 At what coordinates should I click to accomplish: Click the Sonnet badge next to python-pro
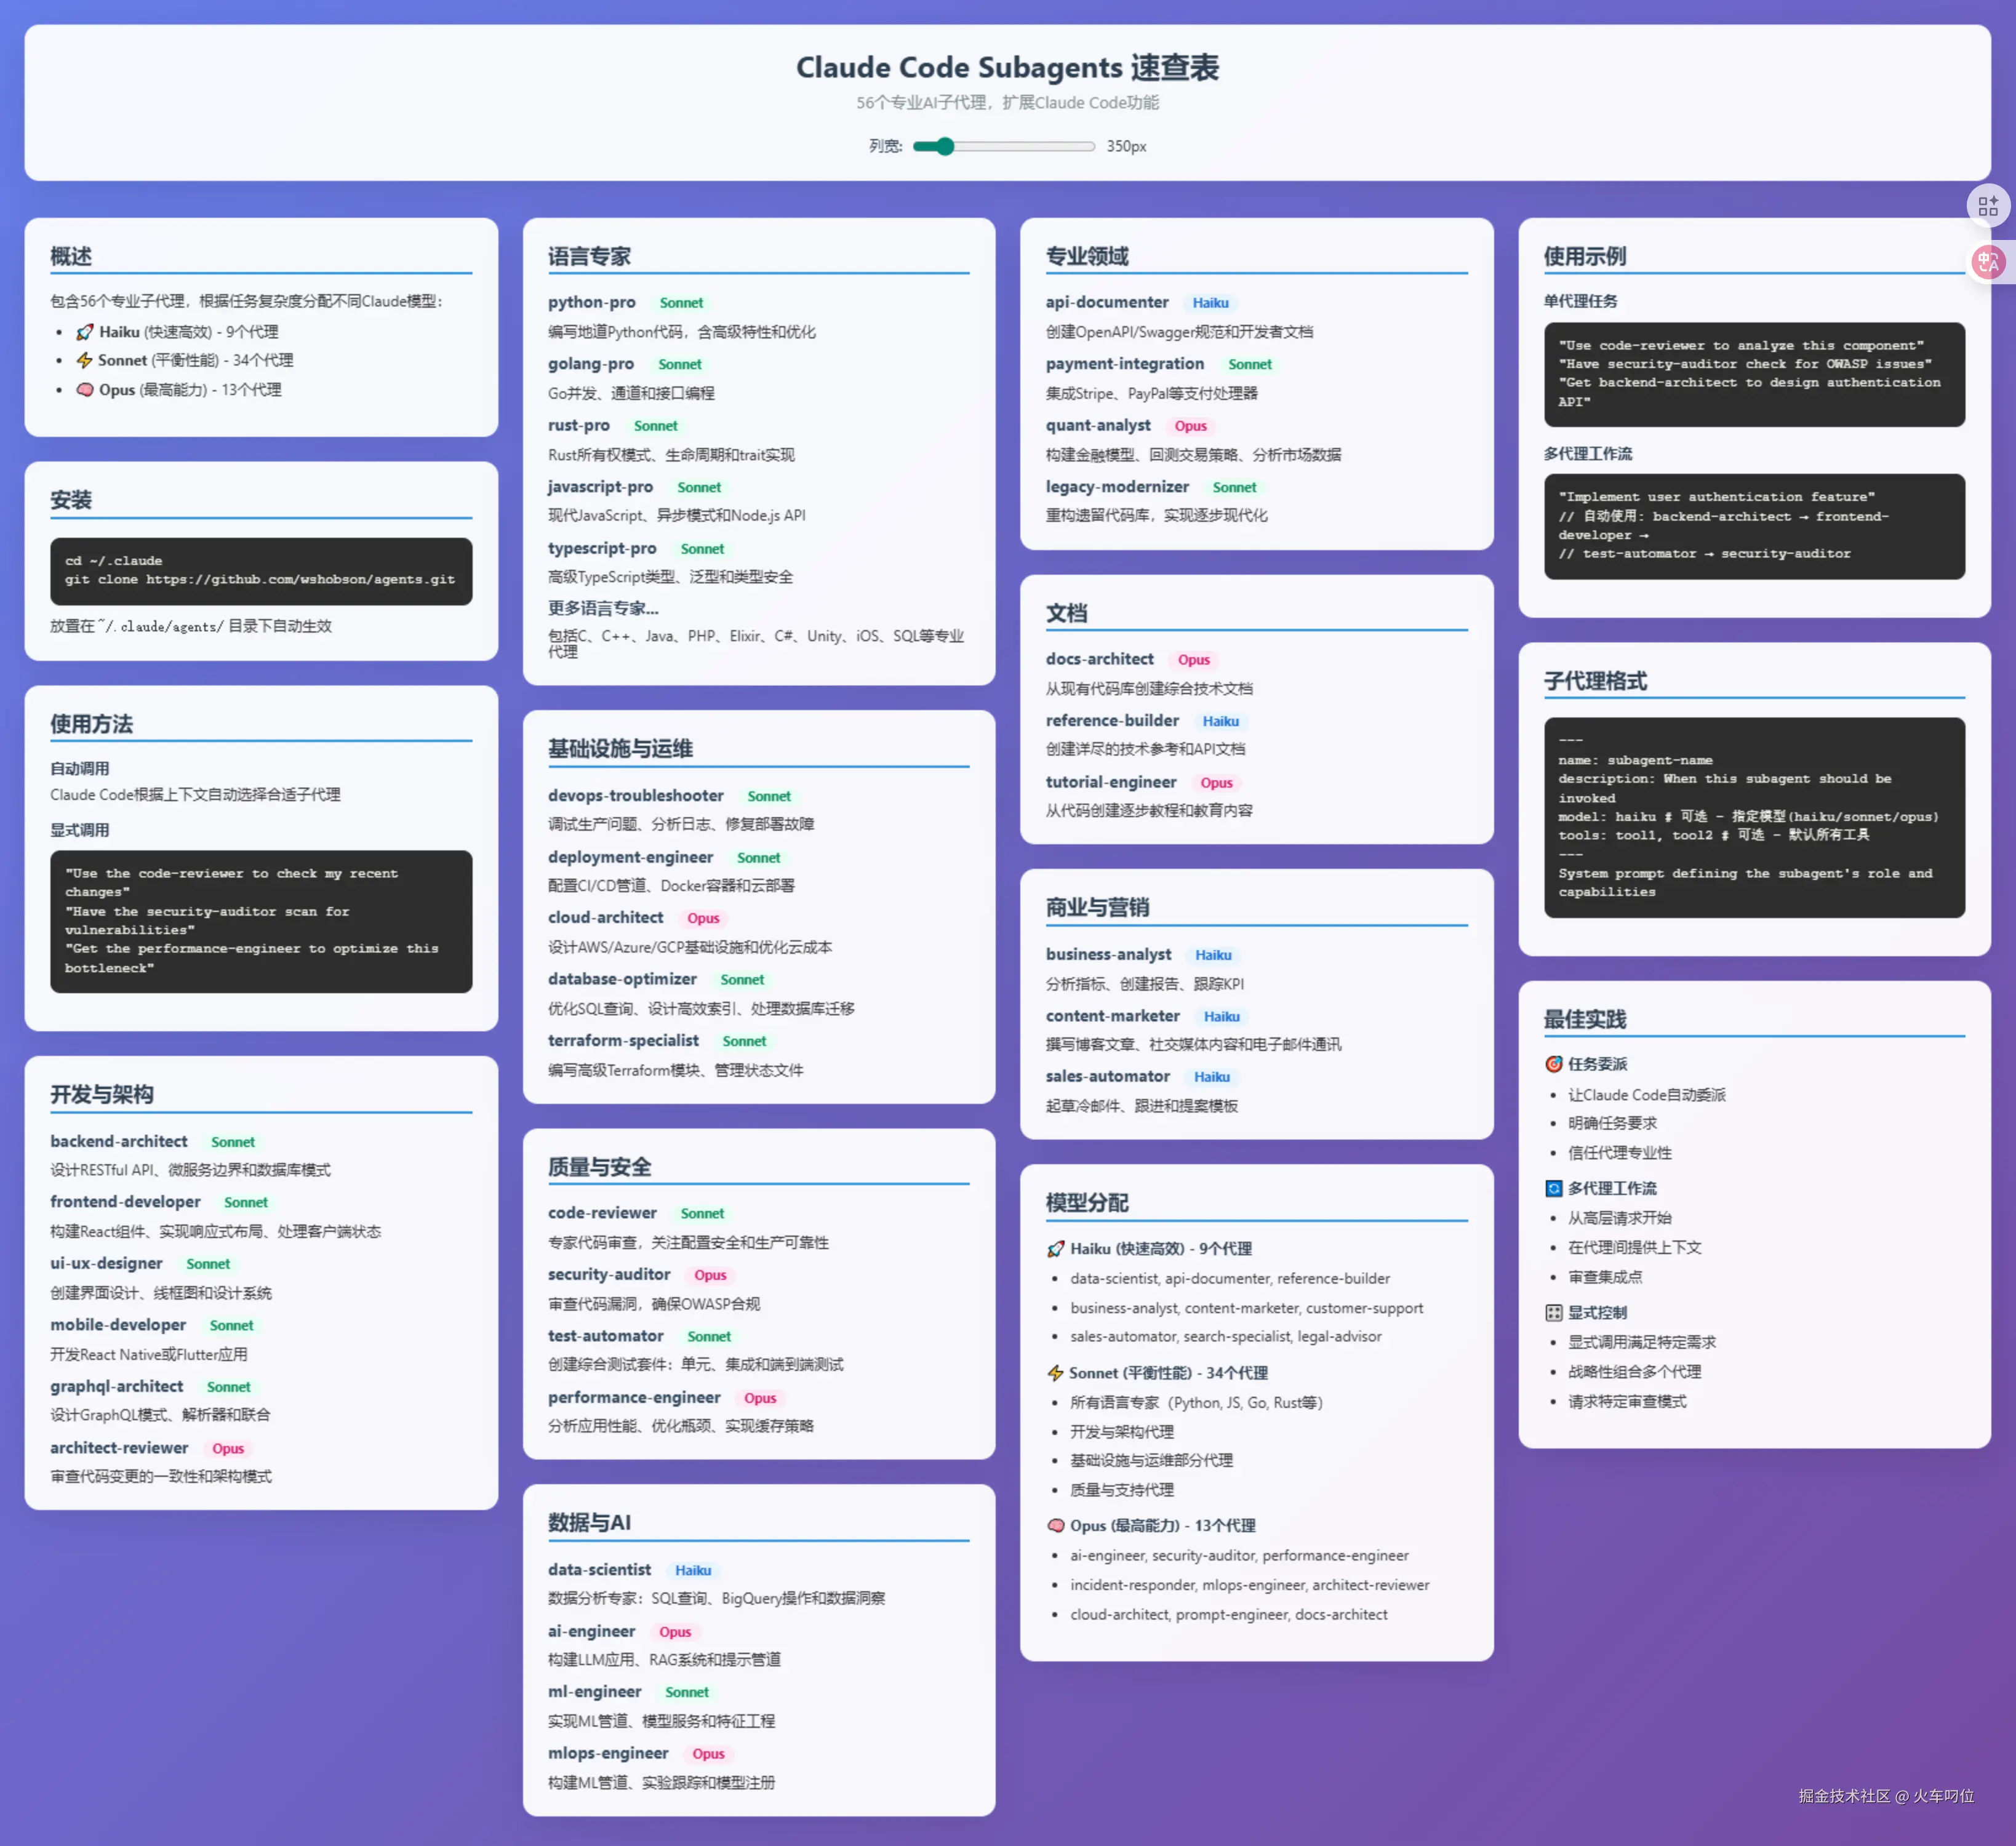coord(681,303)
